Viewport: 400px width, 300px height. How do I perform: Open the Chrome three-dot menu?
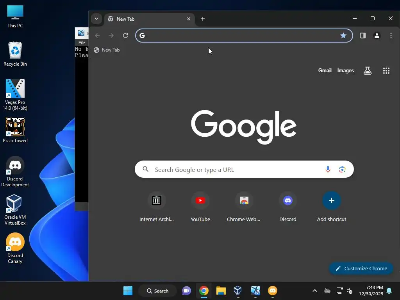click(x=391, y=36)
